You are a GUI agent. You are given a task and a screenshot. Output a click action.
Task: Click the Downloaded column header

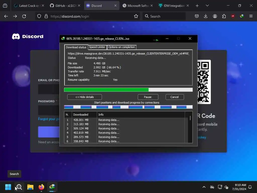[84, 115]
